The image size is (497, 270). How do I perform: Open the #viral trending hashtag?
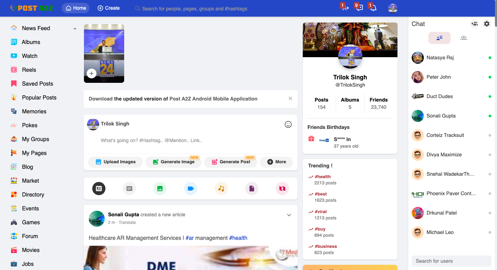coord(321,212)
